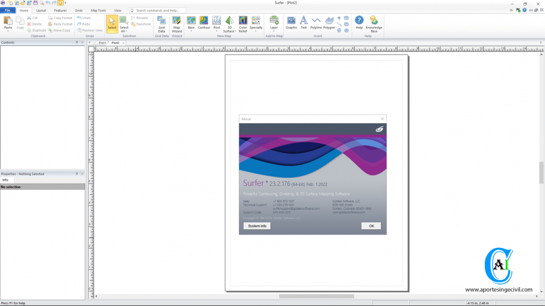
Task: Click the System Info button
Action: (256, 226)
